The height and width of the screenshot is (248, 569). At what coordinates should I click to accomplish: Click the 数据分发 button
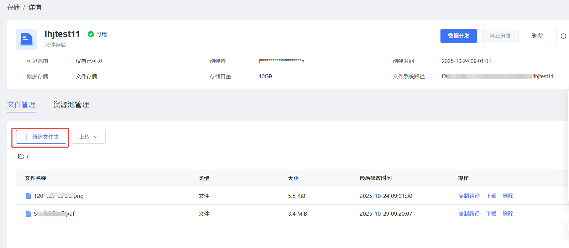tap(458, 36)
